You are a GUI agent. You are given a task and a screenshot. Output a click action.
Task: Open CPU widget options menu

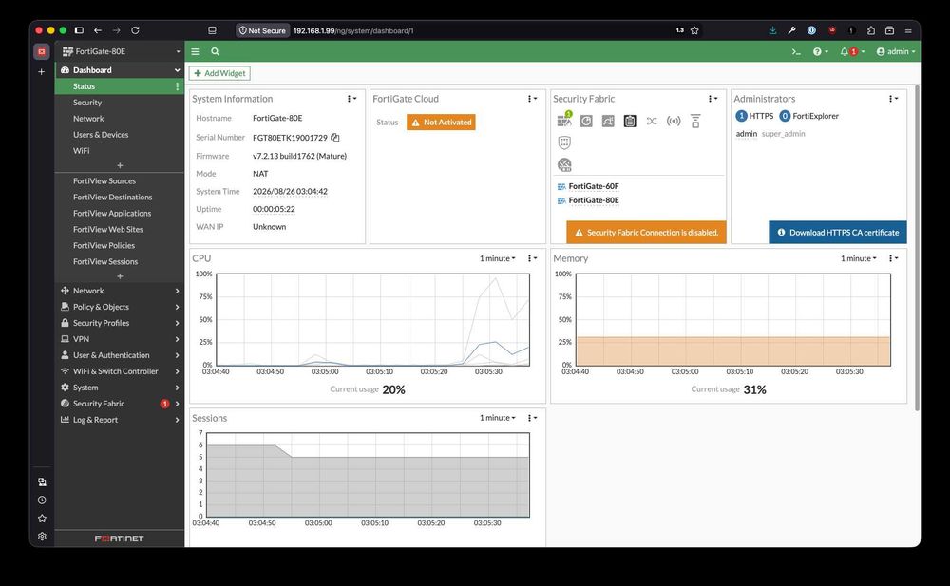pyautogui.click(x=532, y=258)
